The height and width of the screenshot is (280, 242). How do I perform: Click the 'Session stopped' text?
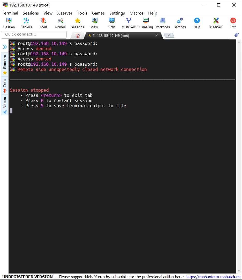pyautogui.click(x=29, y=90)
